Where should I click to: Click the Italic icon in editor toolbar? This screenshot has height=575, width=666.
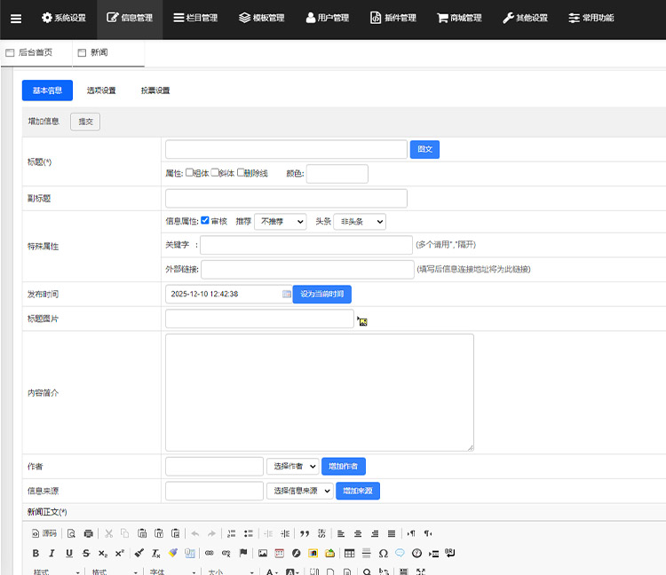pos(52,553)
